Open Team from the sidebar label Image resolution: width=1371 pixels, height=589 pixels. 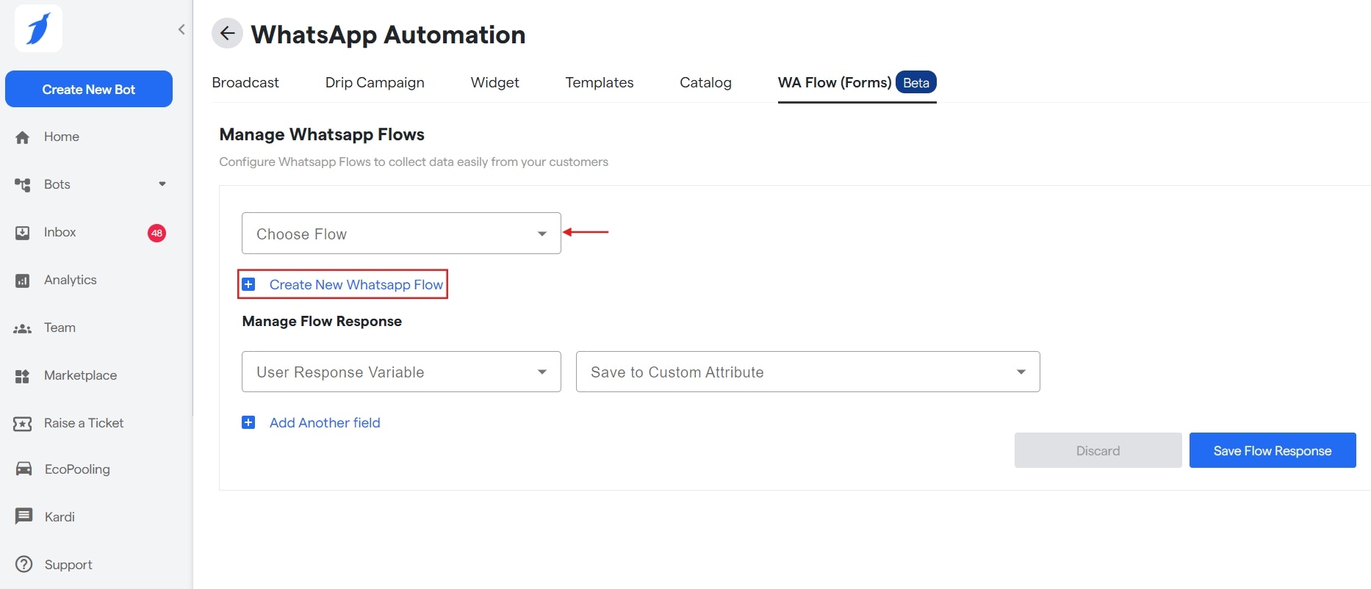60,328
